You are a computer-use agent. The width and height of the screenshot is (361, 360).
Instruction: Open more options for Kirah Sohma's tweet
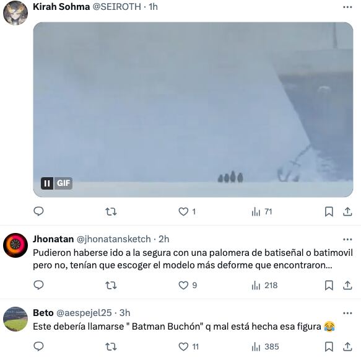coord(347,7)
